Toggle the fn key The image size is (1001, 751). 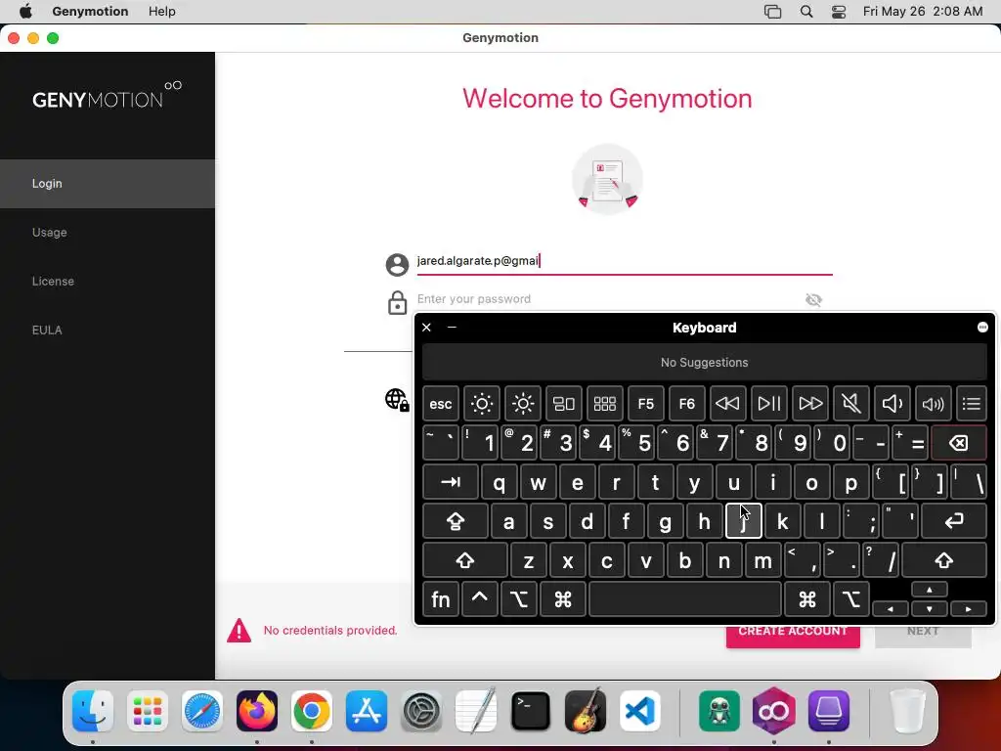click(x=441, y=599)
